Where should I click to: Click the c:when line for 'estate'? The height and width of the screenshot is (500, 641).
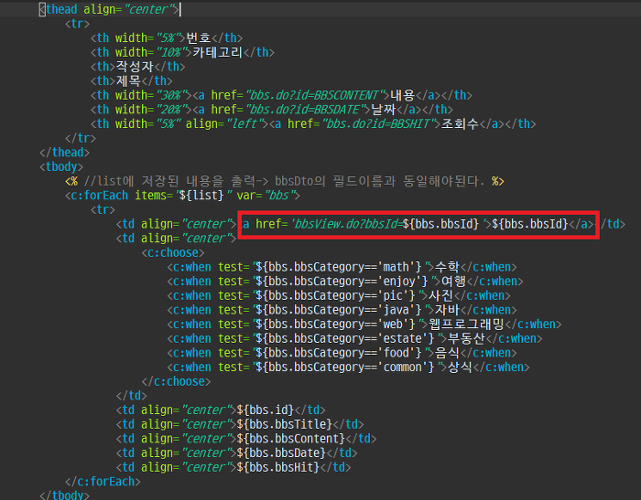[x=355, y=338]
